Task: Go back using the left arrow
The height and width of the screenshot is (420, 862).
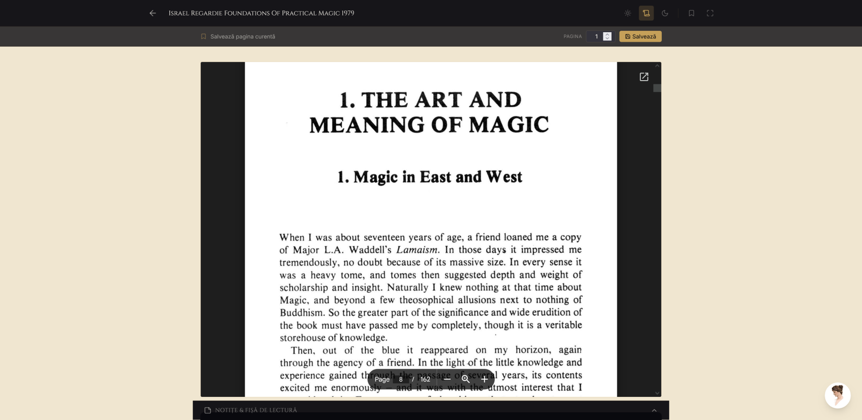Action: (x=152, y=13)
